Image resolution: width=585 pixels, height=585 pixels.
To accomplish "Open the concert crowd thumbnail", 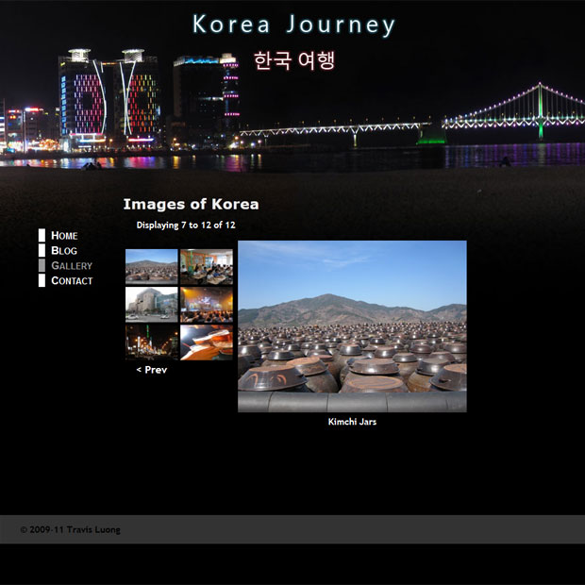I will (207, 305).
